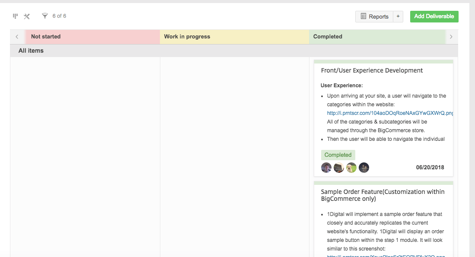Collapse the All items group row

[31, 51]
